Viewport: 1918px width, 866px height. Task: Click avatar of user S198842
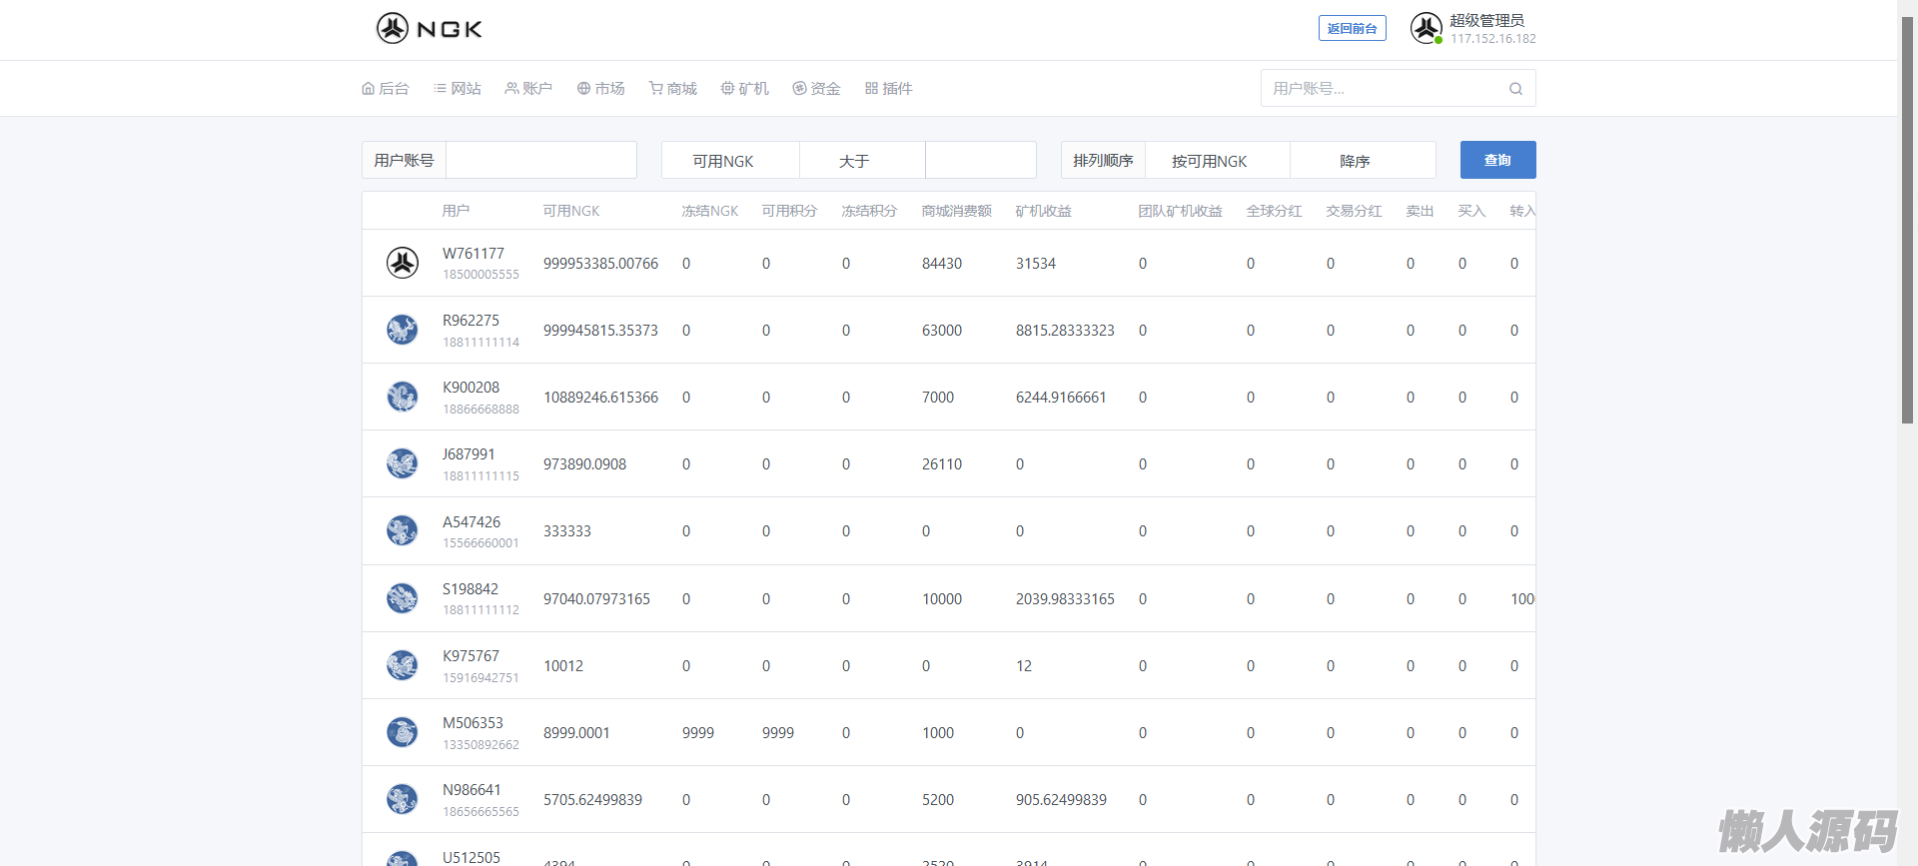click(x=403, y=598)
